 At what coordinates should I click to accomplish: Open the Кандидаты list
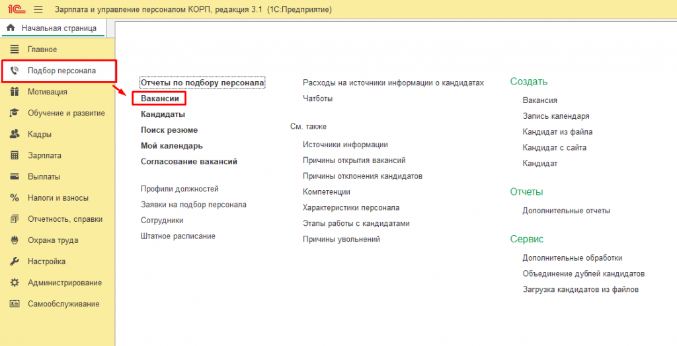click(163, 114)
